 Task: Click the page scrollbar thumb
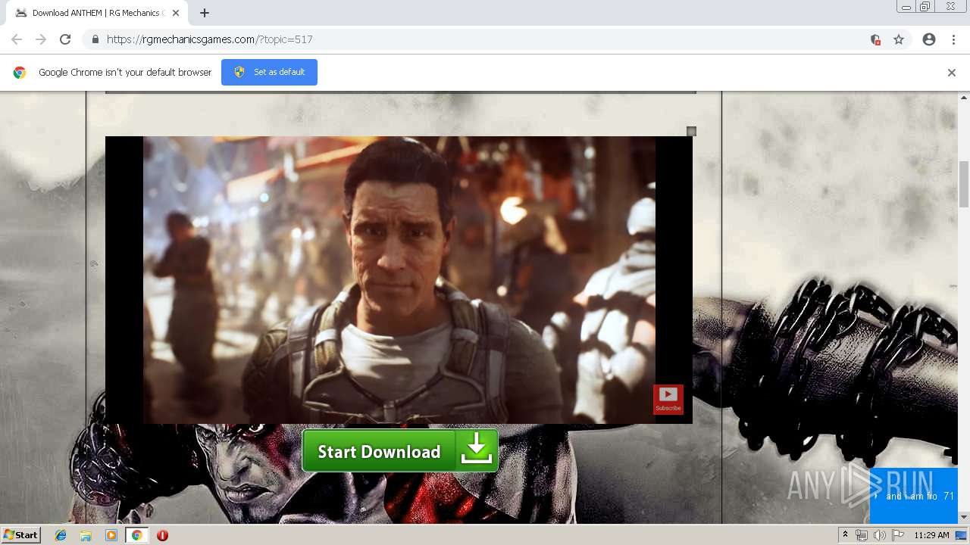964,184
